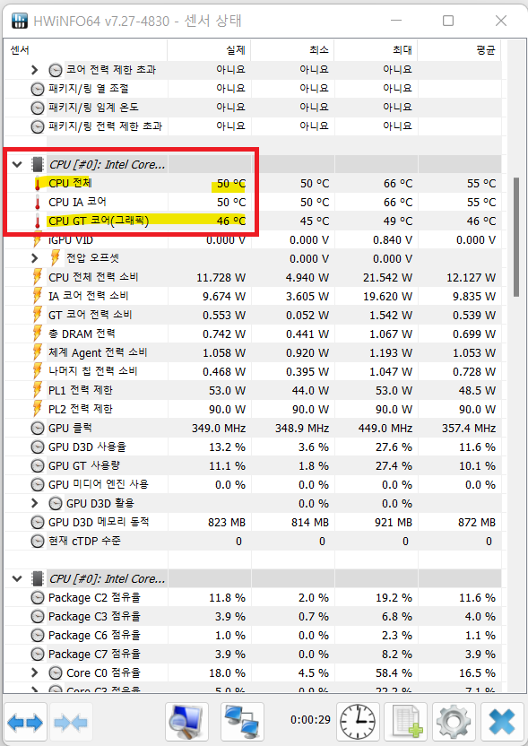Click the 센서 column header
Viewport: 528px width, 746px height.
point(86,49)
